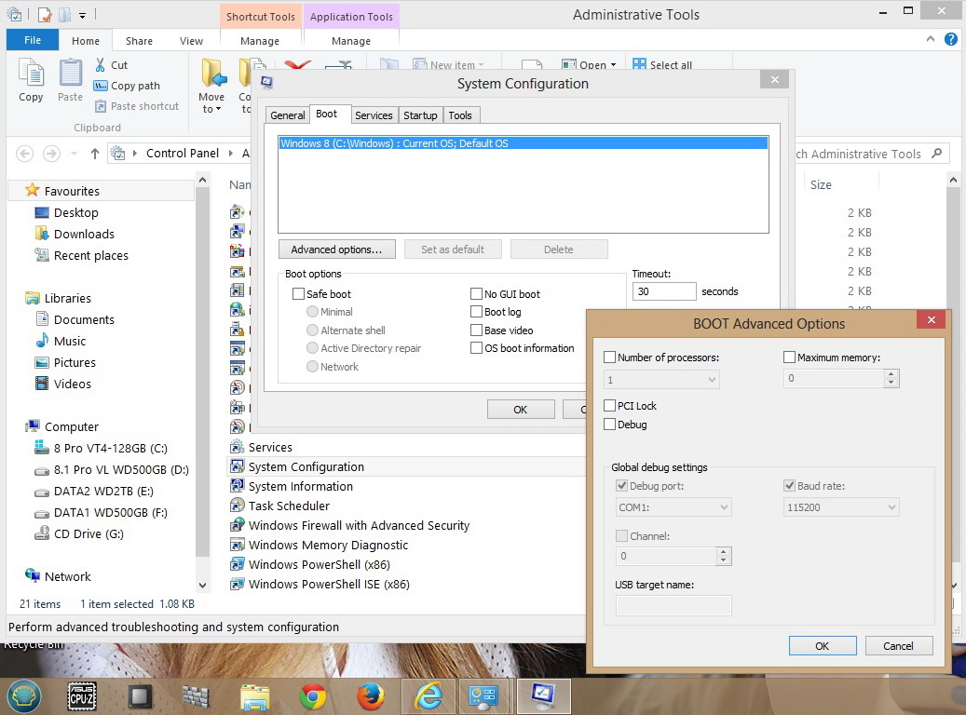Click the Cut scissors icon

[x=101, y=65]
